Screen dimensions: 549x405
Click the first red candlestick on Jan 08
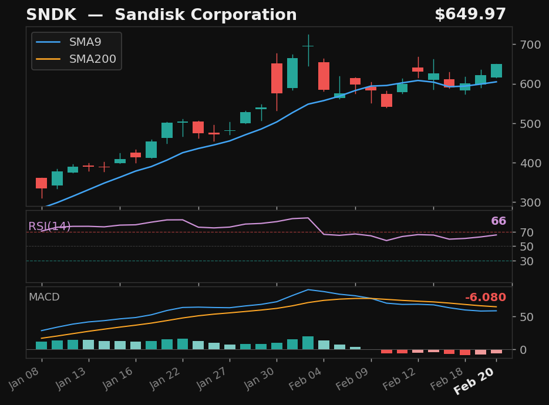41,183
